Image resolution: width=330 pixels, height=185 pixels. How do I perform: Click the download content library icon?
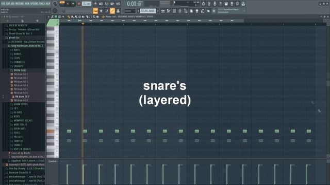243,4
